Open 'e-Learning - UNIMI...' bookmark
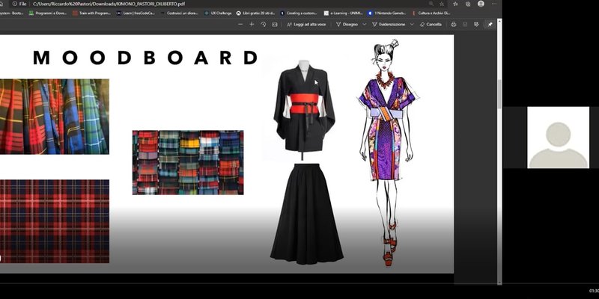 (x=343, y=13)
